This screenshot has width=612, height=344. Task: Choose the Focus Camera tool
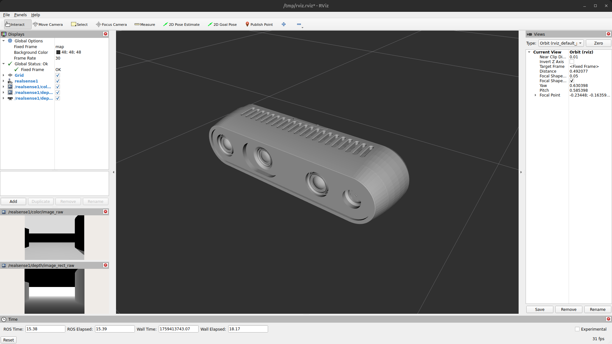(111, 25)
